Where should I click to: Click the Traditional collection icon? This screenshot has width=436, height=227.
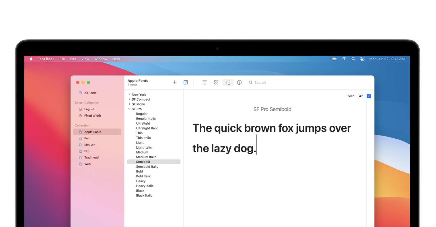pos(80,158)
